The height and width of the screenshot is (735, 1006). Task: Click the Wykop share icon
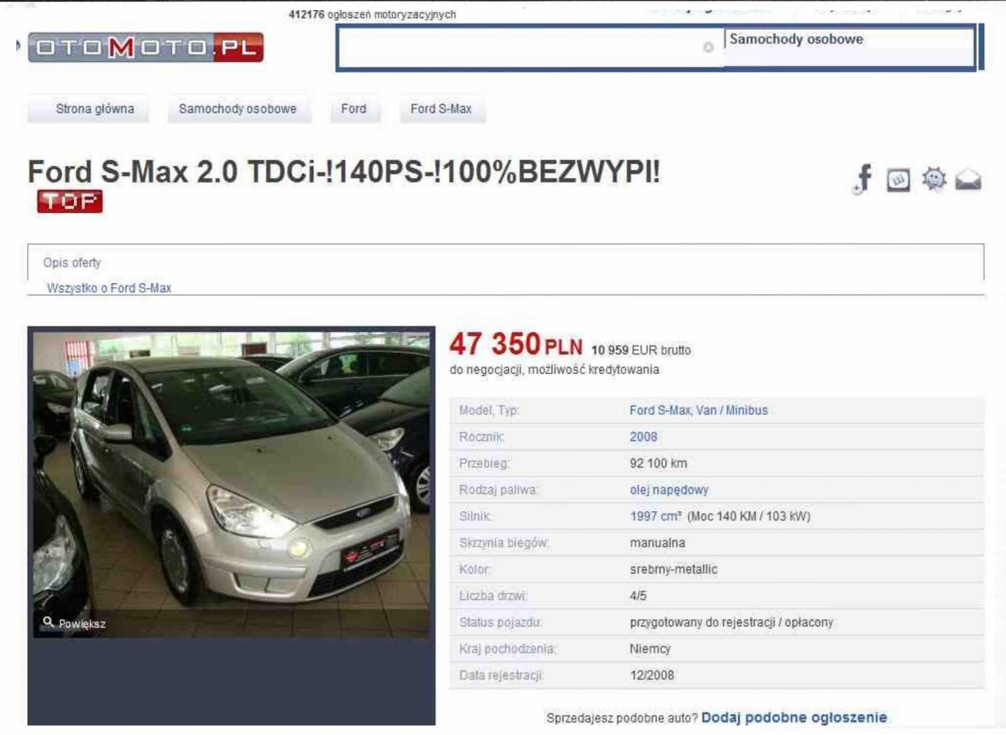coord(898,180)
